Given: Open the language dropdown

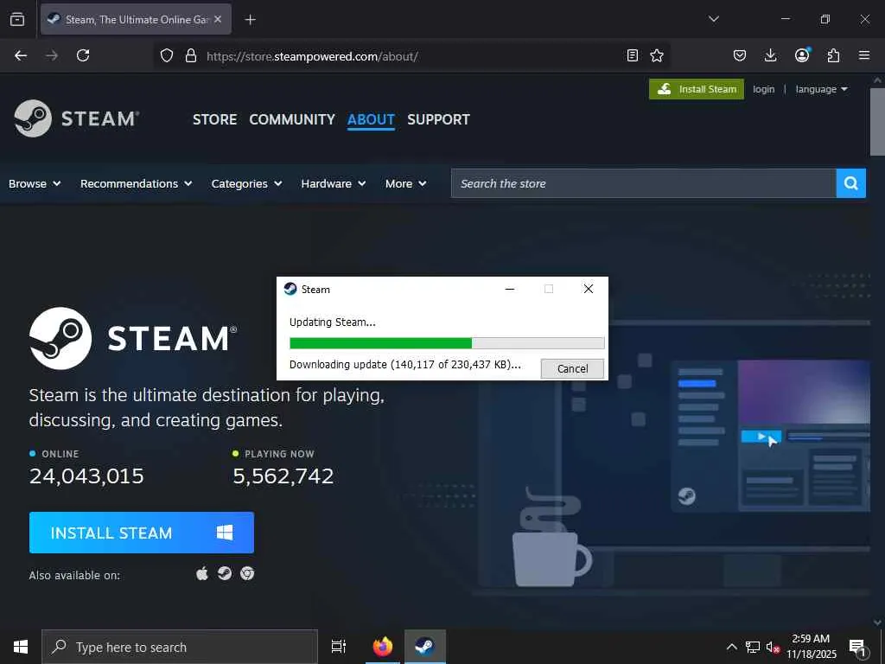Looking at the screenshot, I should point(821,89).
